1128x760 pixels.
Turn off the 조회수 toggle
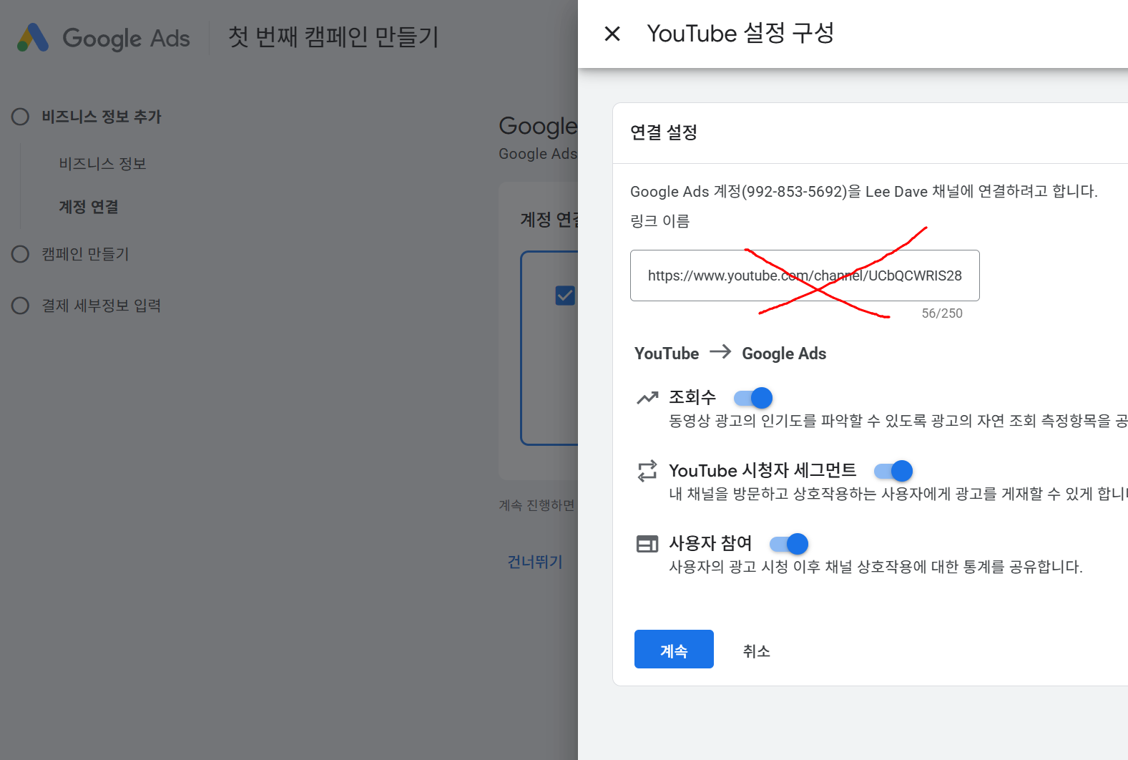pos(753,398)
